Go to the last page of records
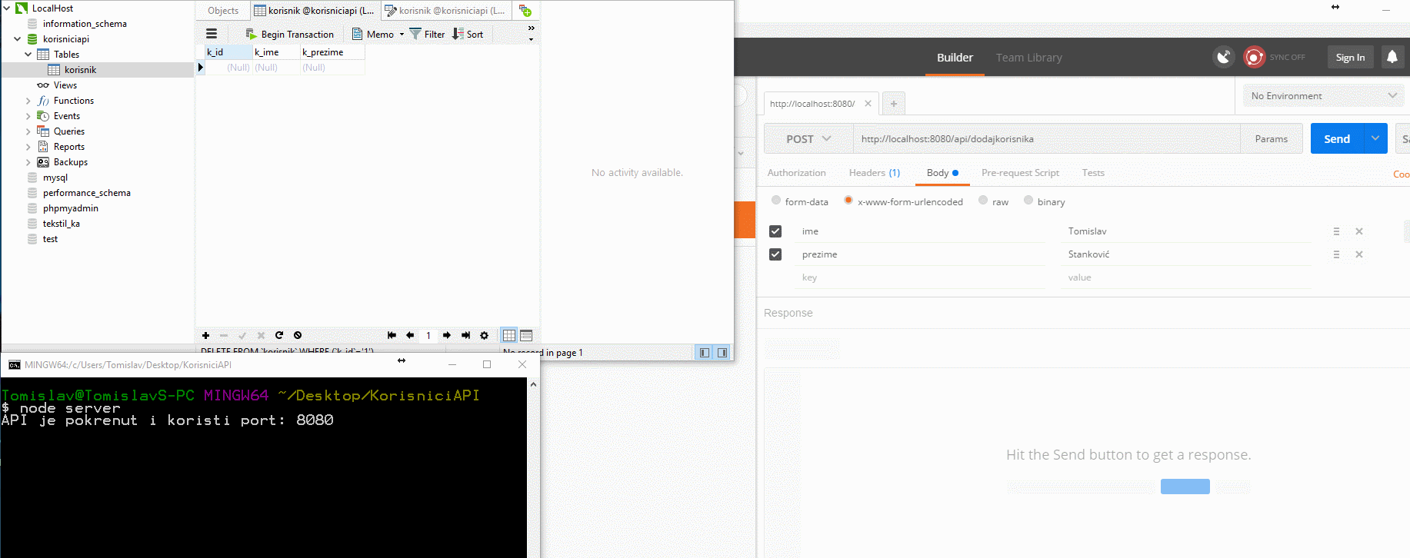The width and height of the screenshot is (1410, 558). [x=465, y=335]
